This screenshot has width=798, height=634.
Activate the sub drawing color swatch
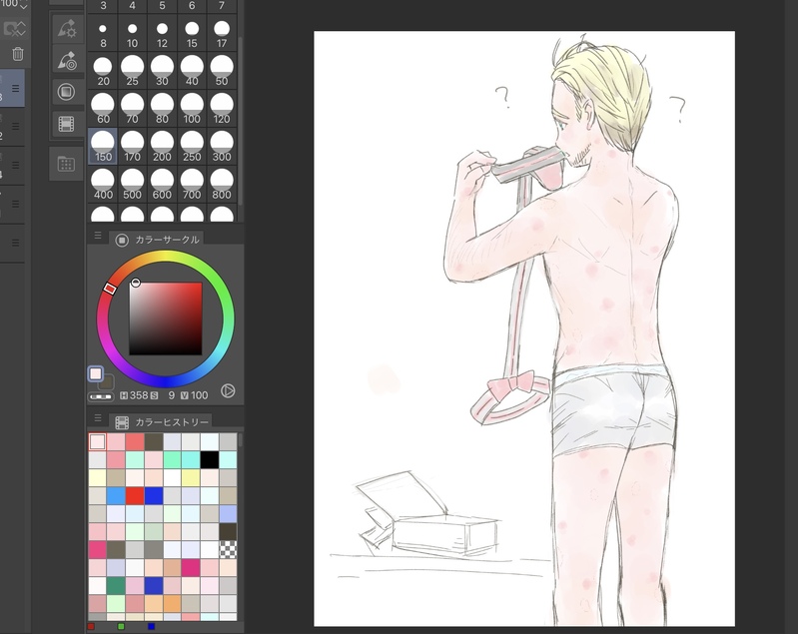(x=108, y=384)
